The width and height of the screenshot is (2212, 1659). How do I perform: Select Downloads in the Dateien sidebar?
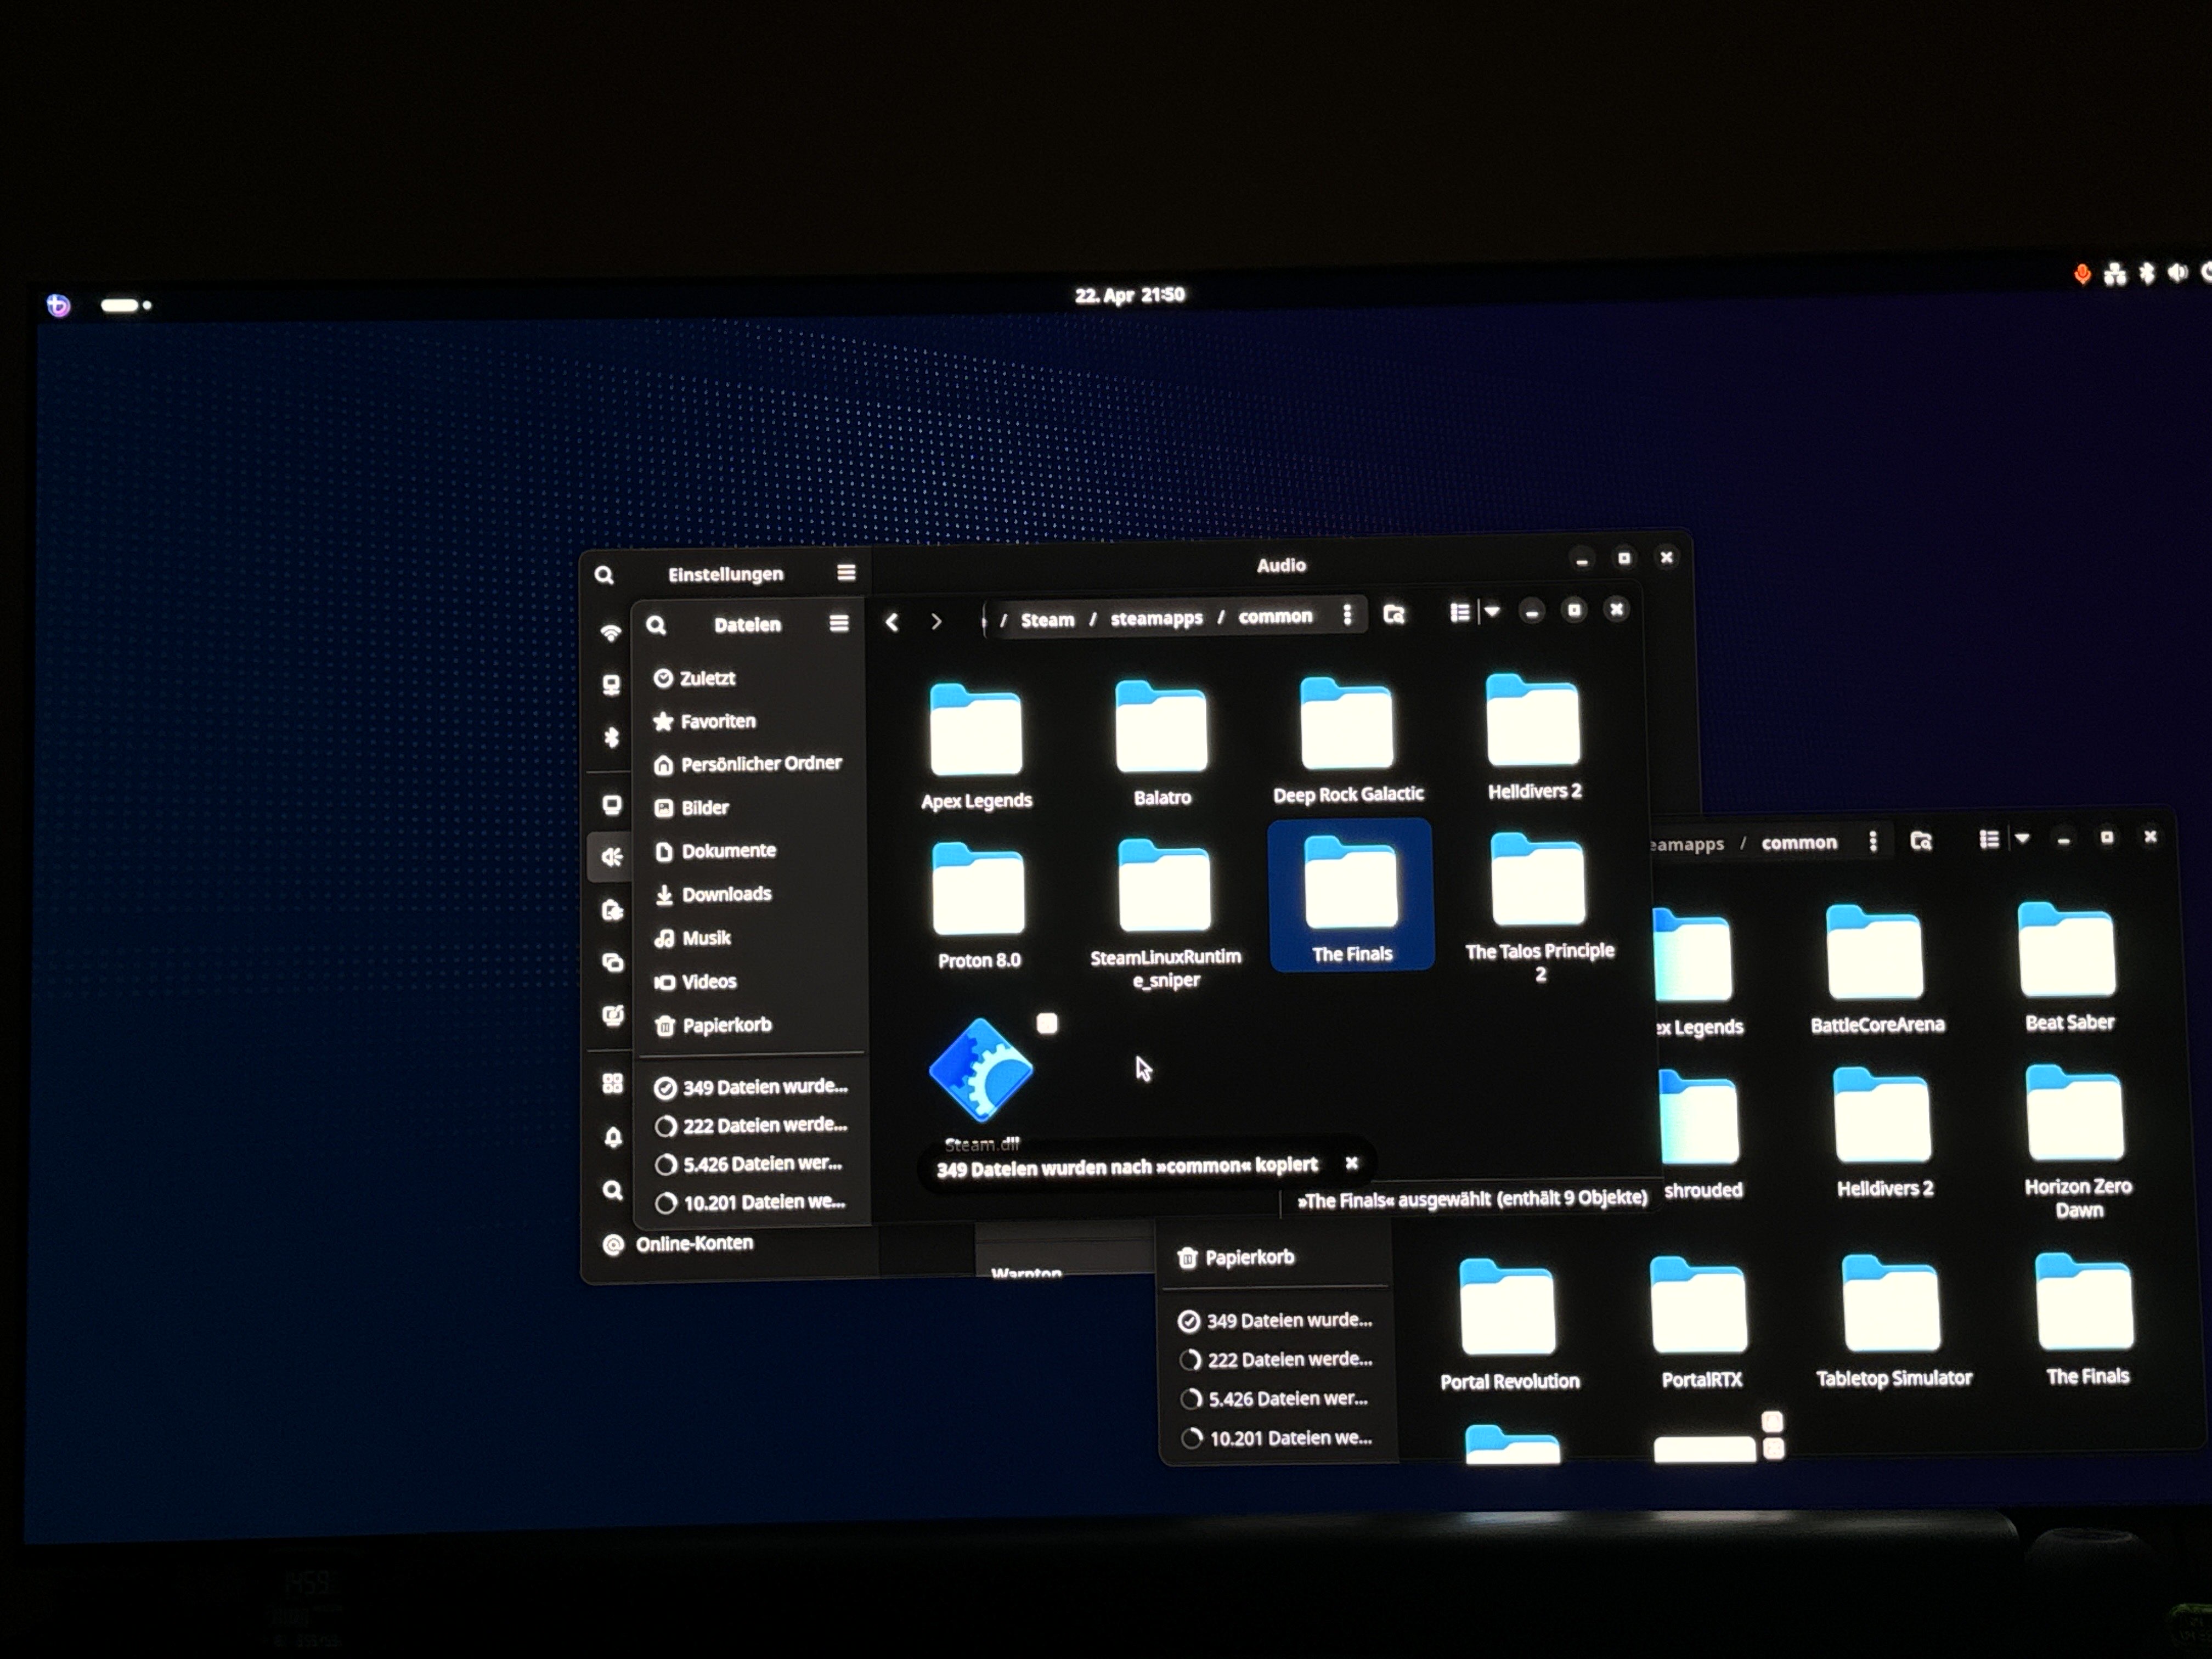pyautogui.click(x=726, y=894)
